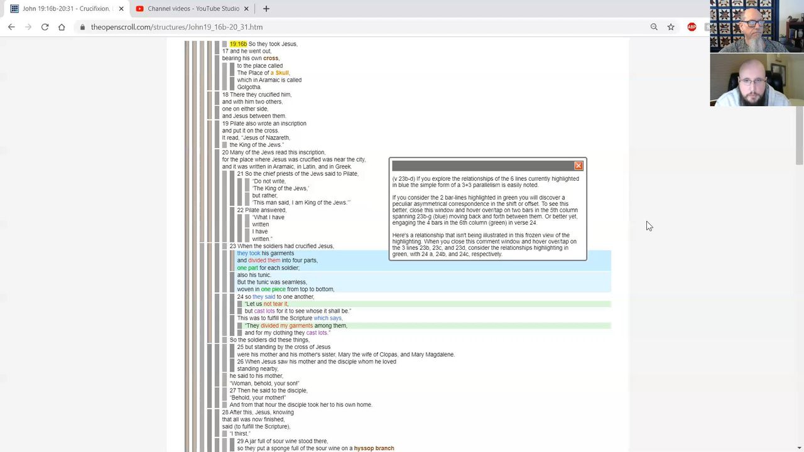Viewport: 804px width, 452px height.
Task: Click the orange "a Skull" text
Action: click(280, 73)
